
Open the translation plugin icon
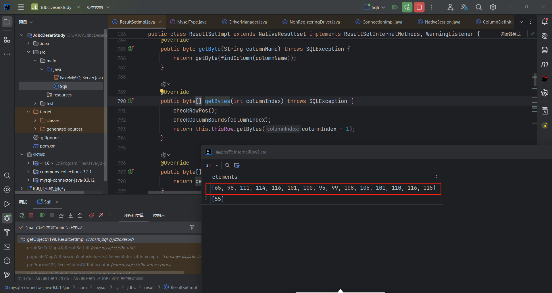(x=464, y=7)
